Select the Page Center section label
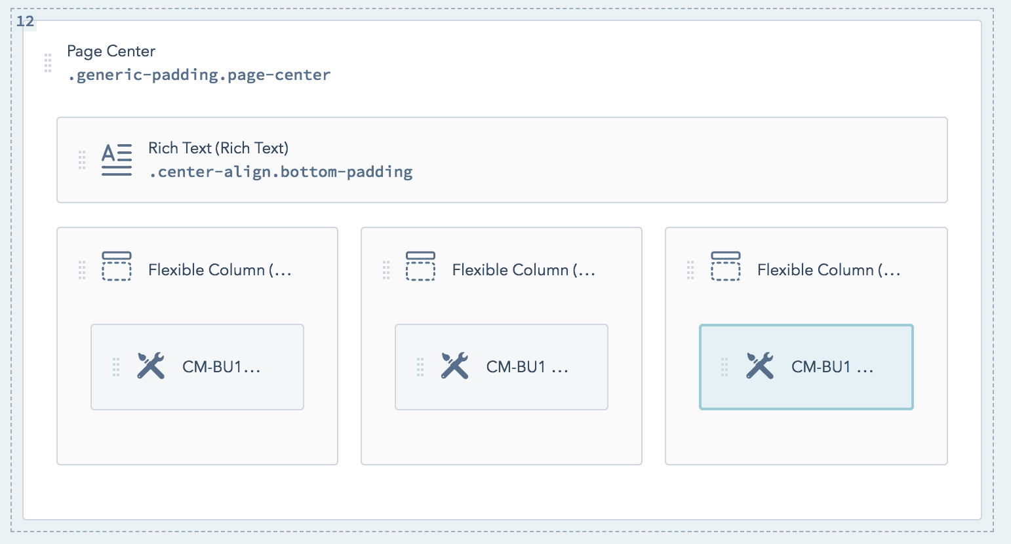This screenshot has height=544, width=1011. pos(111,51)
